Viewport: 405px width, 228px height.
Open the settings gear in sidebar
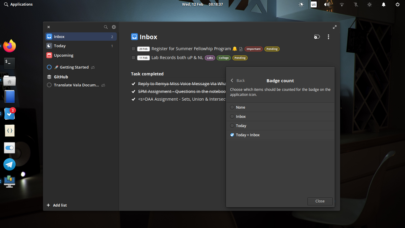pyautogui.click(x=114, y=27)
